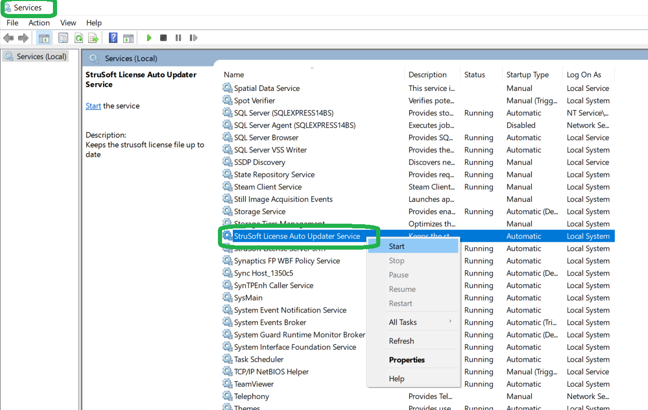The height and width of the screenshot is (410, 648).
Task: Open the Help menu in menu bar
Action: 94,23
